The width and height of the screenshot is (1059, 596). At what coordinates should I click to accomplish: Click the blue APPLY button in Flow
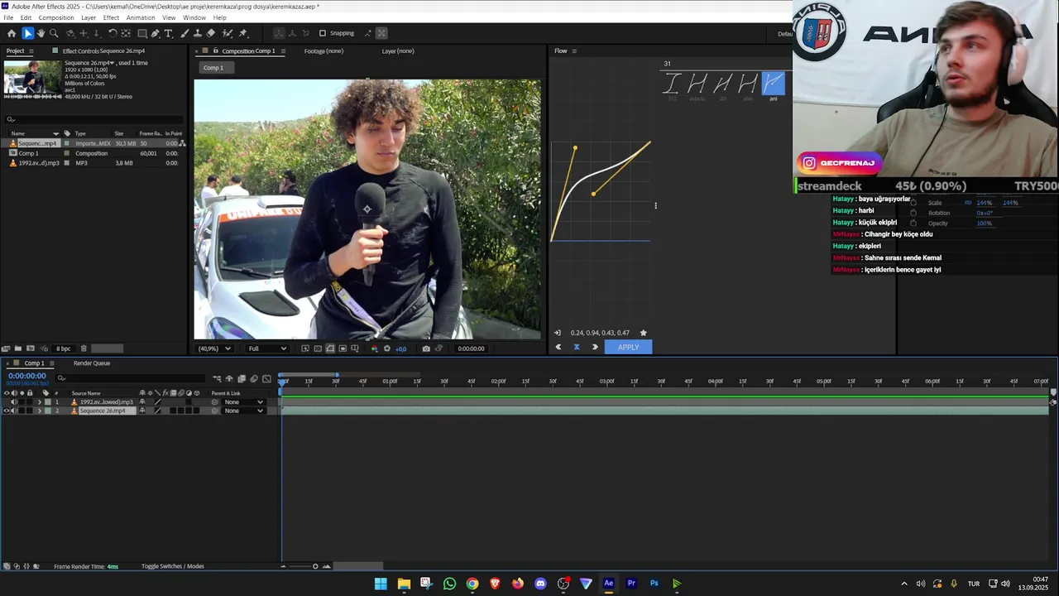coord(628,347)
